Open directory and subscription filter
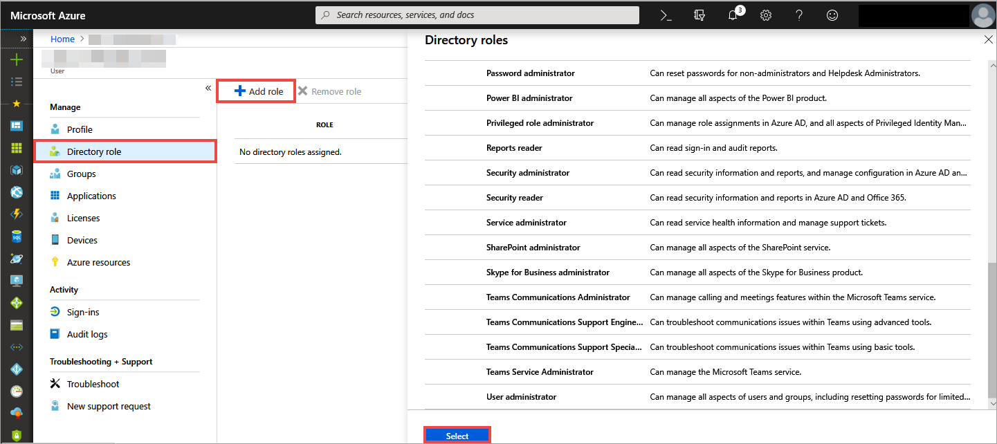997x444 pixels. 699,15
